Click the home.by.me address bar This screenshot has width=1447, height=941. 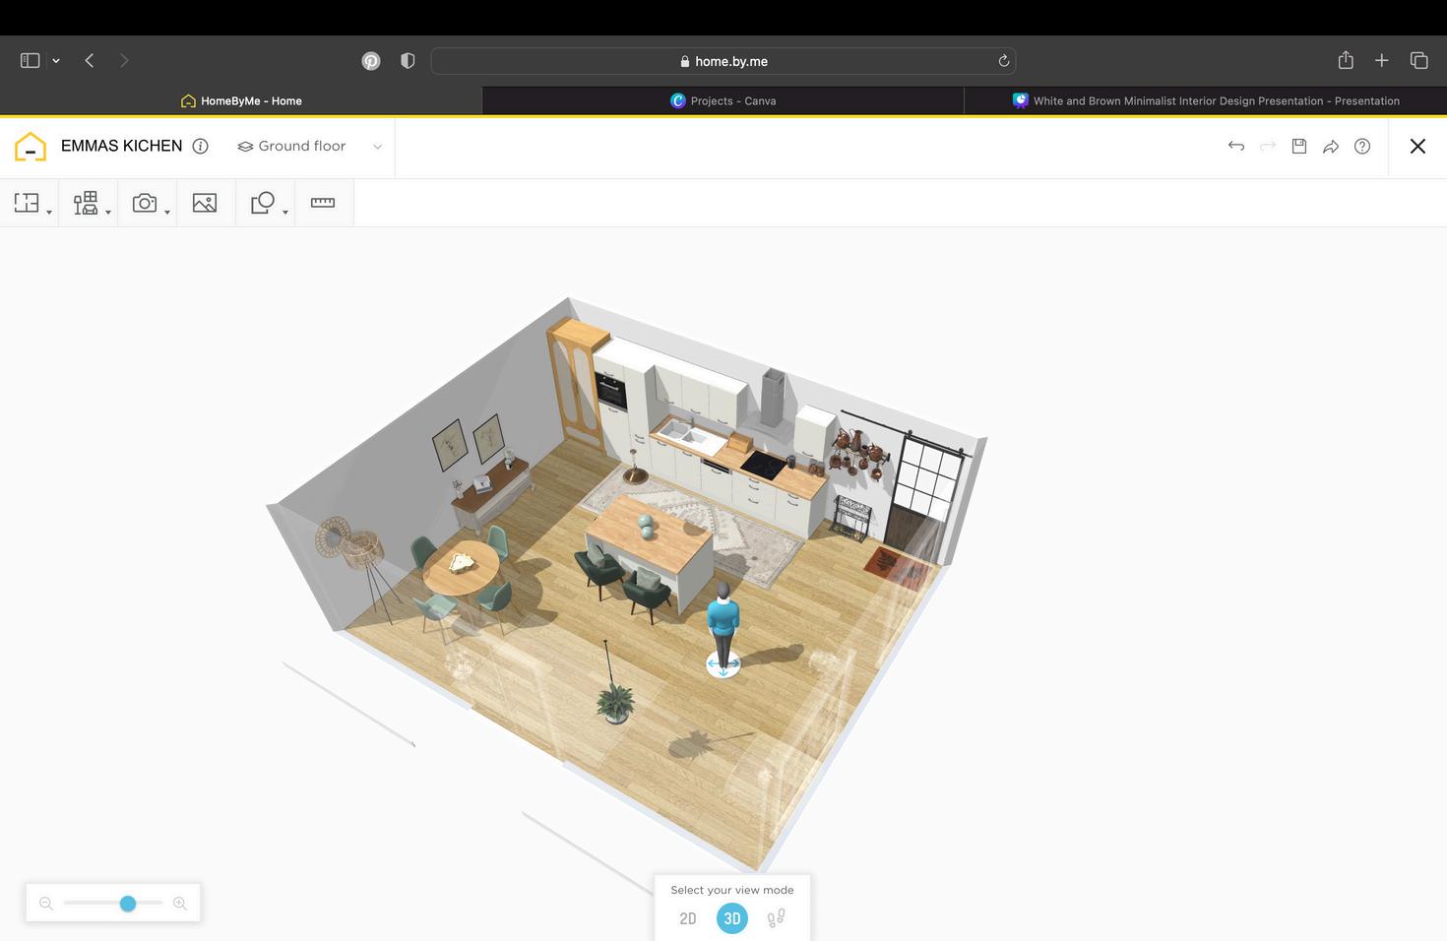[x=723, y=61]
